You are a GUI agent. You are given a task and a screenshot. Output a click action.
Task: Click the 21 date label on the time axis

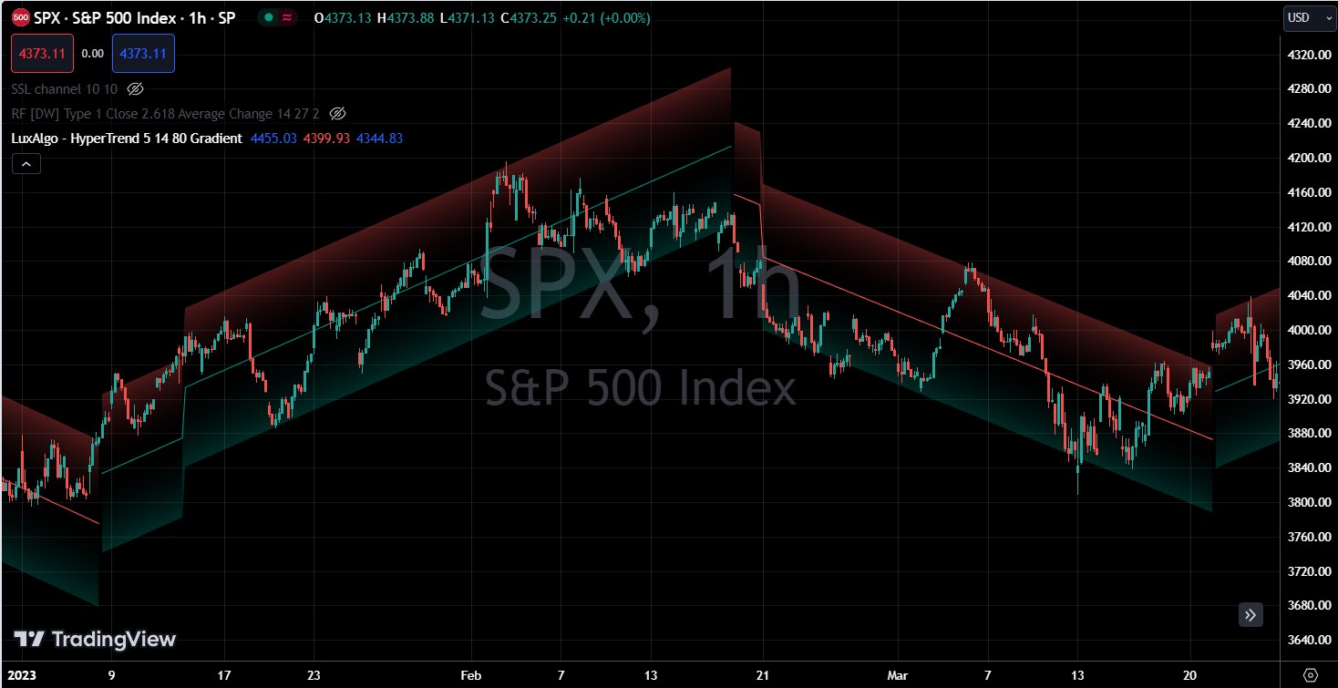(x=763, y=675)
